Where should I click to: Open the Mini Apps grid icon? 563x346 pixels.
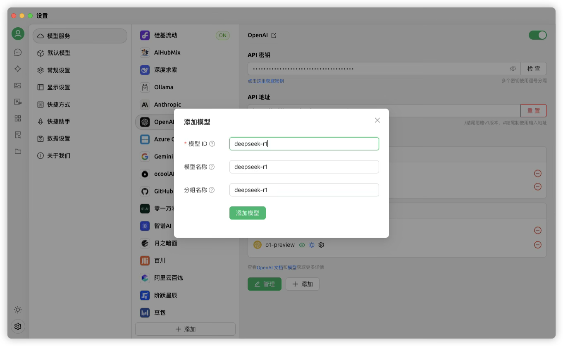click(x=17, y=118)
